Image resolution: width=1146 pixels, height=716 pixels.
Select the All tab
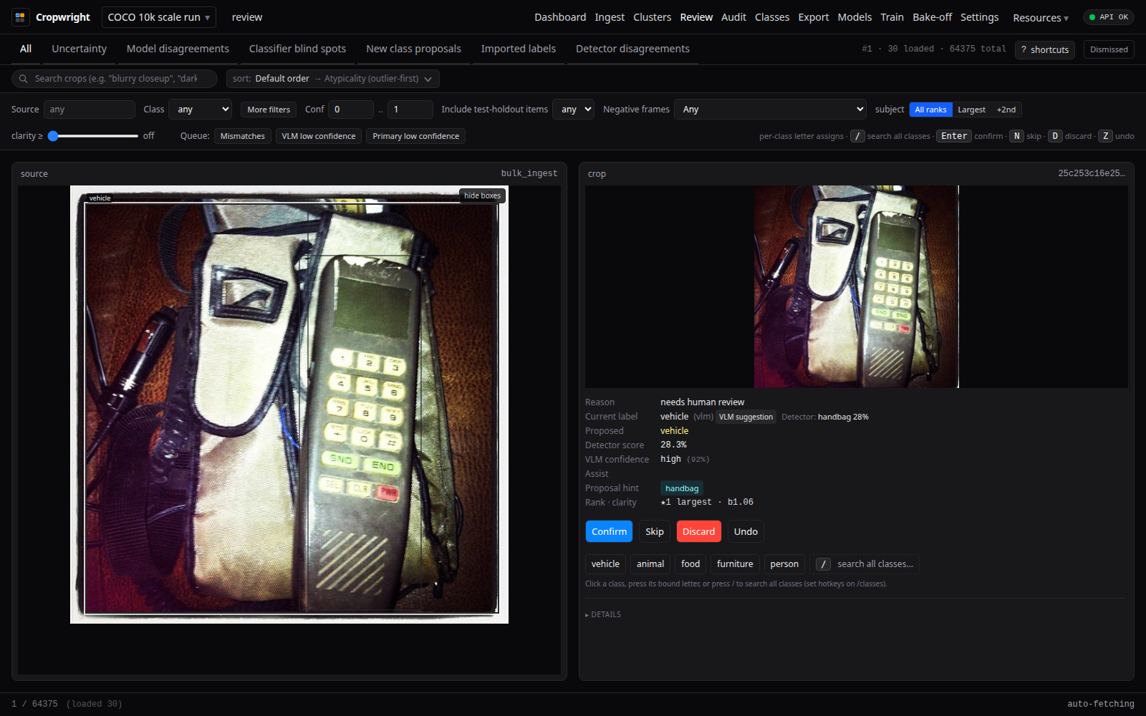point(26,49)
